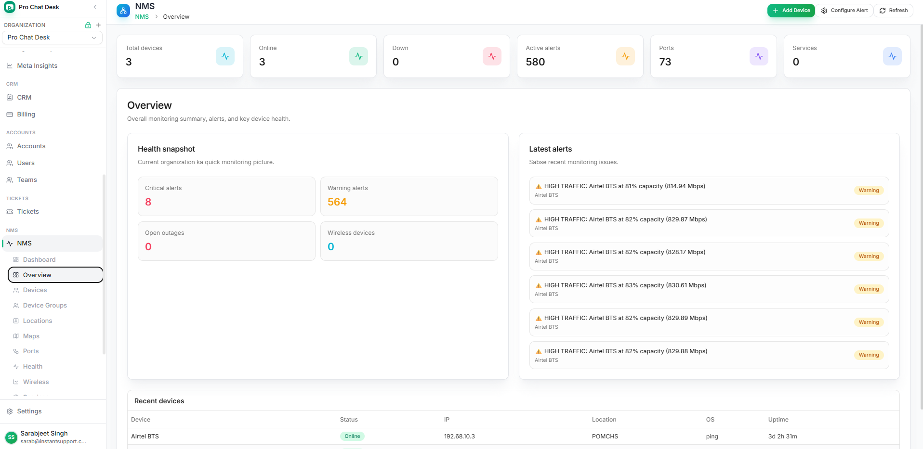Click the Ports card purple pulse icon
Image resolution: width=923 pixels, height=449 pixels.
tap(759, 56)
